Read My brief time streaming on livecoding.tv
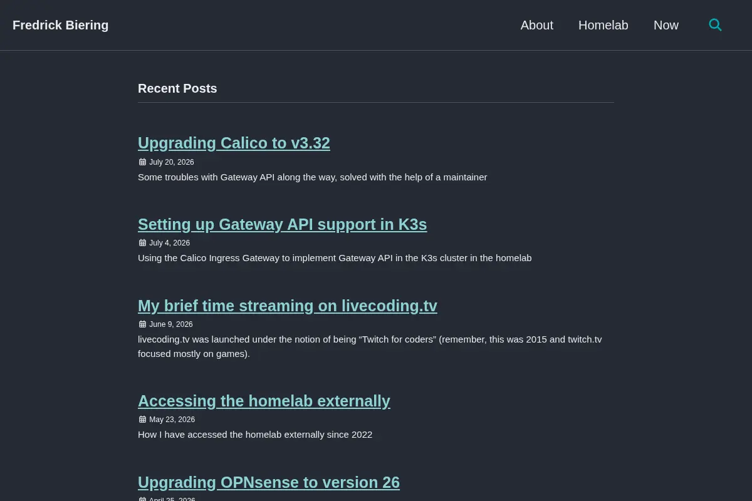 click(288, 306)
